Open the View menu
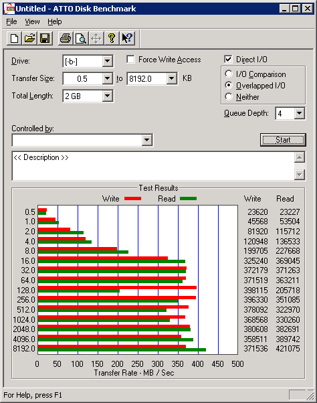 tap(32, 22)
